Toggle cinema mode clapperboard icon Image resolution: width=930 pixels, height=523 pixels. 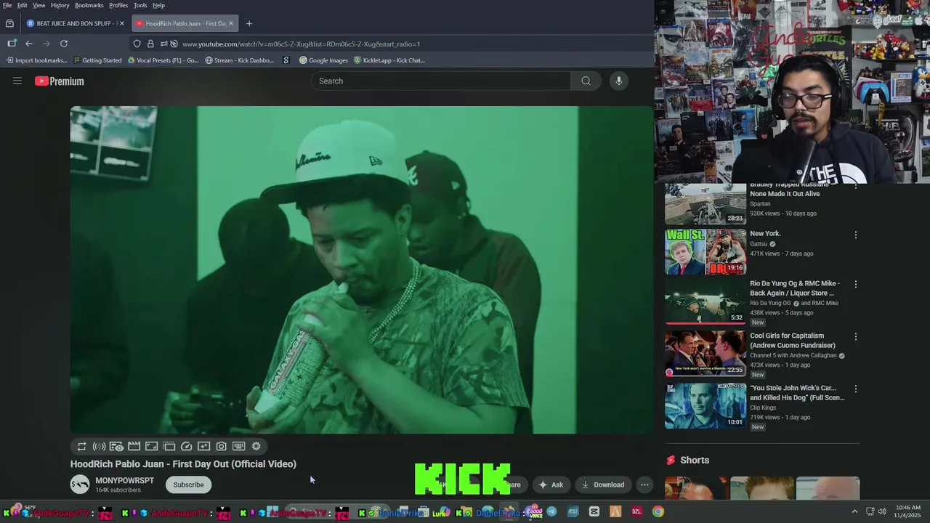pos(134,447)
